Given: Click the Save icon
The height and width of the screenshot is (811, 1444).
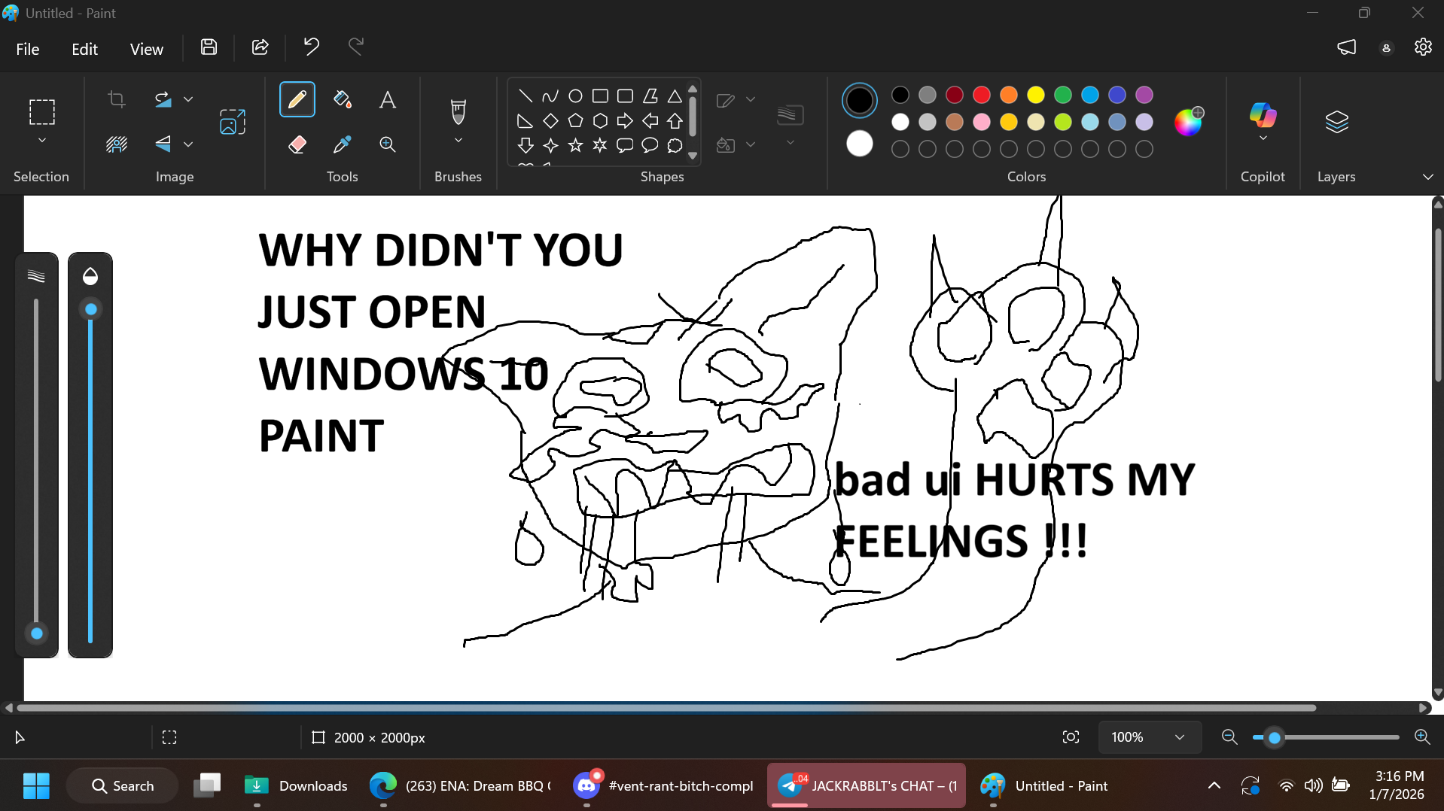Looking at the screenshot, I should (209, 47).
